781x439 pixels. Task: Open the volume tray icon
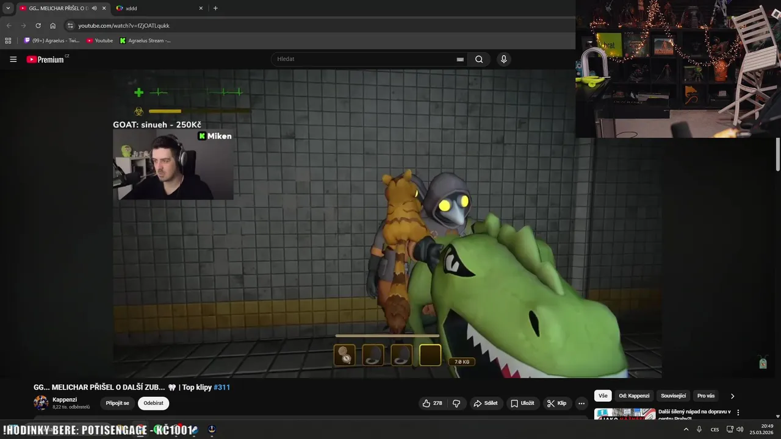pyautogui.click(x=740, y=429)
